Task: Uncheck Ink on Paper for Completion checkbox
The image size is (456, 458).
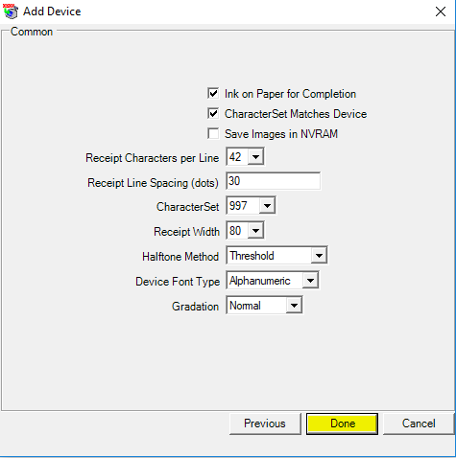Action: [x=213, y=94]
